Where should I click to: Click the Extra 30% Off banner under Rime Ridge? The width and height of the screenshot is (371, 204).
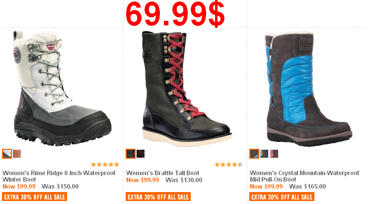pos(35,197)
